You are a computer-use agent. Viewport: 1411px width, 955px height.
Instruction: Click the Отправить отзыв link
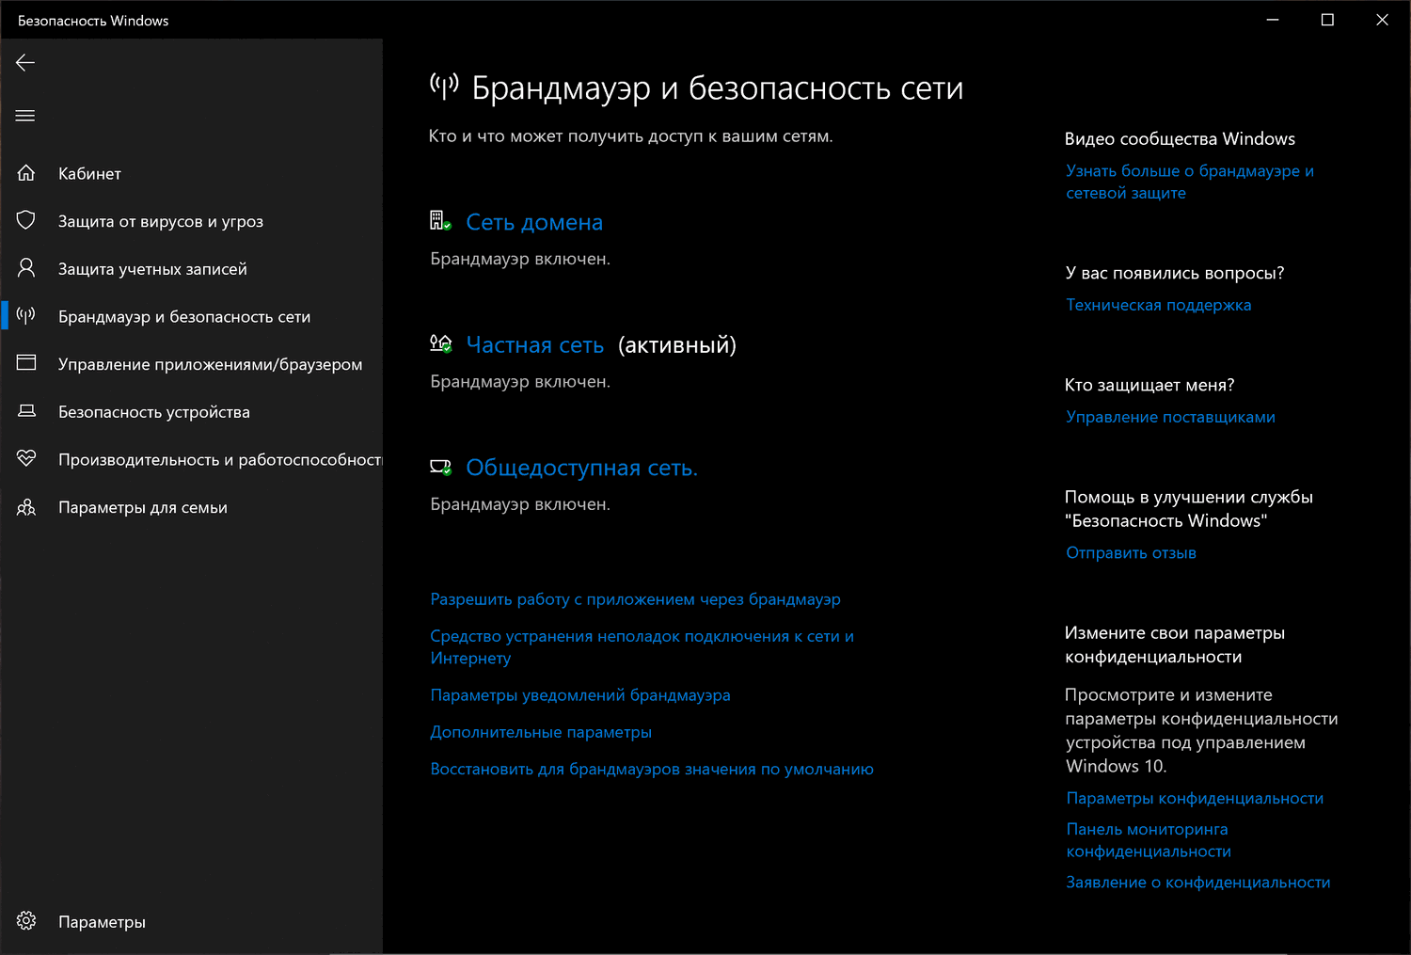pyautogui.click(x=1132, y=553)
